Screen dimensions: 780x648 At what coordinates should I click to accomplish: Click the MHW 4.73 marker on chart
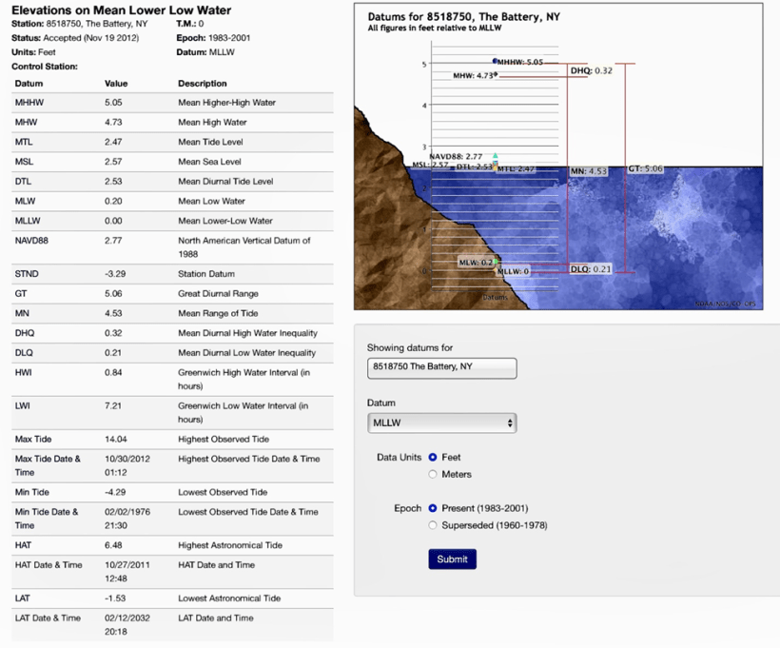496,74
